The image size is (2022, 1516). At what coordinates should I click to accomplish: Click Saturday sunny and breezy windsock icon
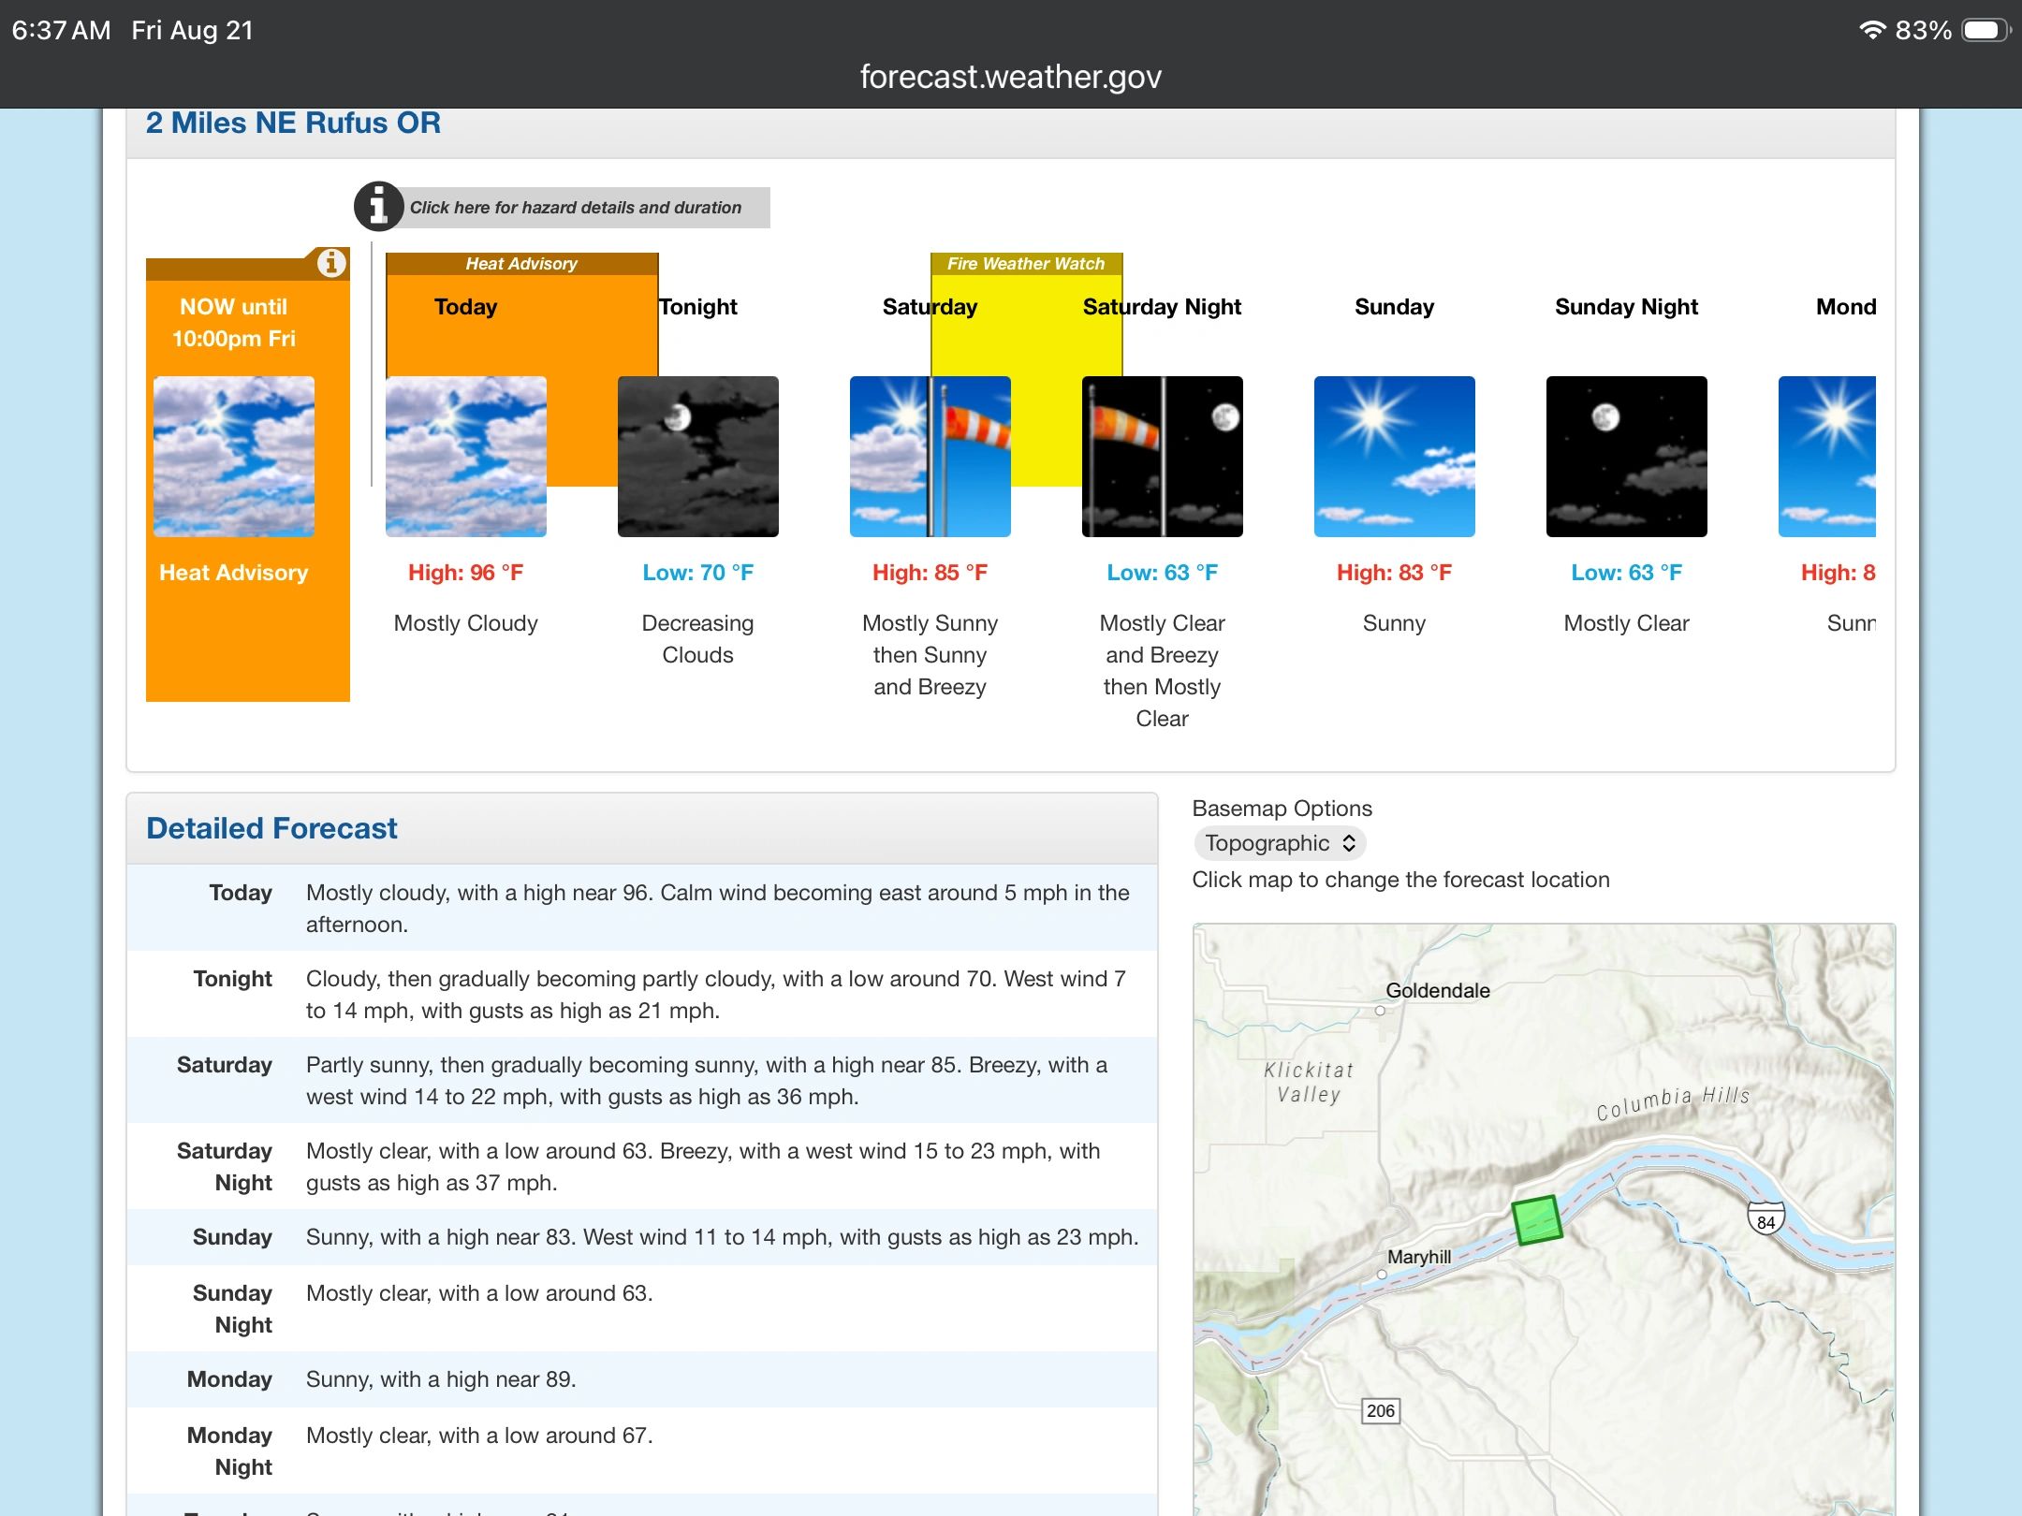click(930, 457)
